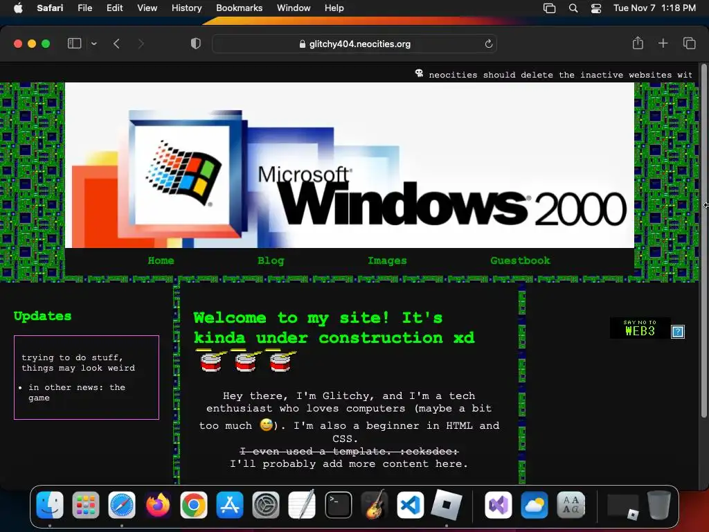
Task: Open the Edit menu
Action: [x=114, y=8]
